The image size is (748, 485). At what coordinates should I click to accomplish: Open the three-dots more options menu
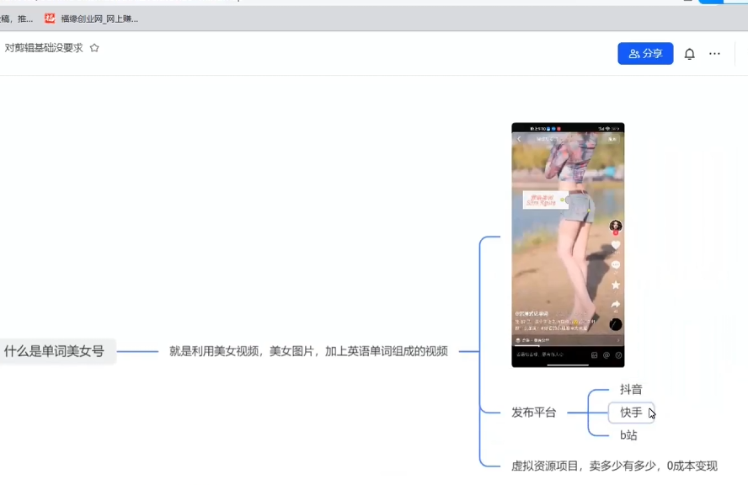714,54
